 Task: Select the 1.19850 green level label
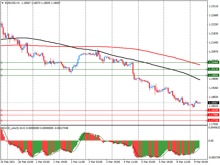pos(213,75)
